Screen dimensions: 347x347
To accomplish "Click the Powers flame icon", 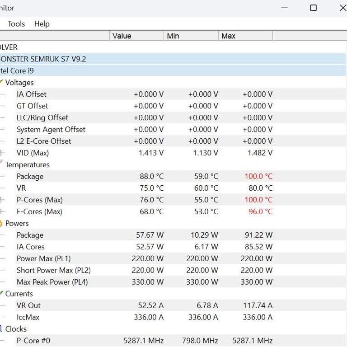I will pos(1,223).
